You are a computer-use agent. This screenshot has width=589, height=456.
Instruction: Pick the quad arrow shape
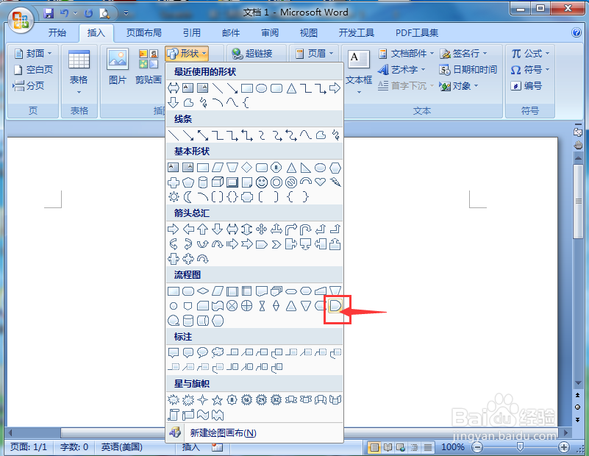tap(262, 229)
